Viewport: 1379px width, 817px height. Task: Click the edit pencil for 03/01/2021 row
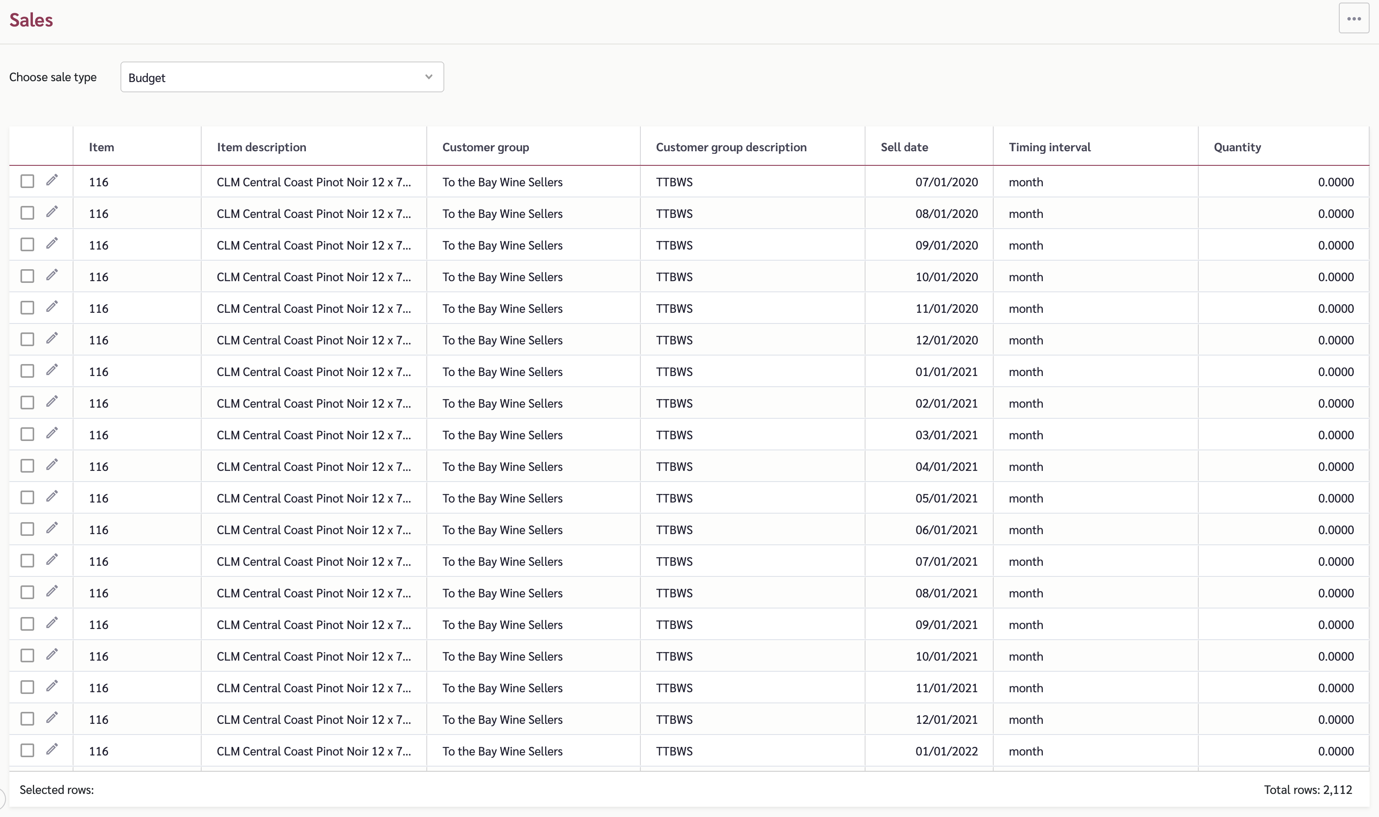pos(52,433)
